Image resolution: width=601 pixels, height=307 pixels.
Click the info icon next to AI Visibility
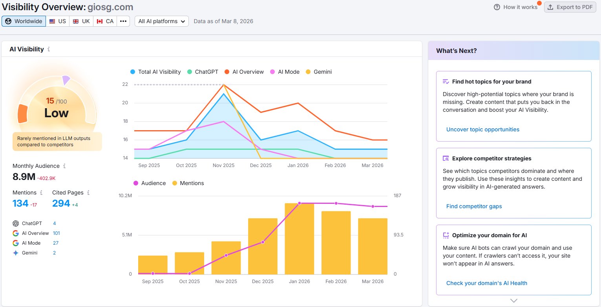[x=49, y=49]
